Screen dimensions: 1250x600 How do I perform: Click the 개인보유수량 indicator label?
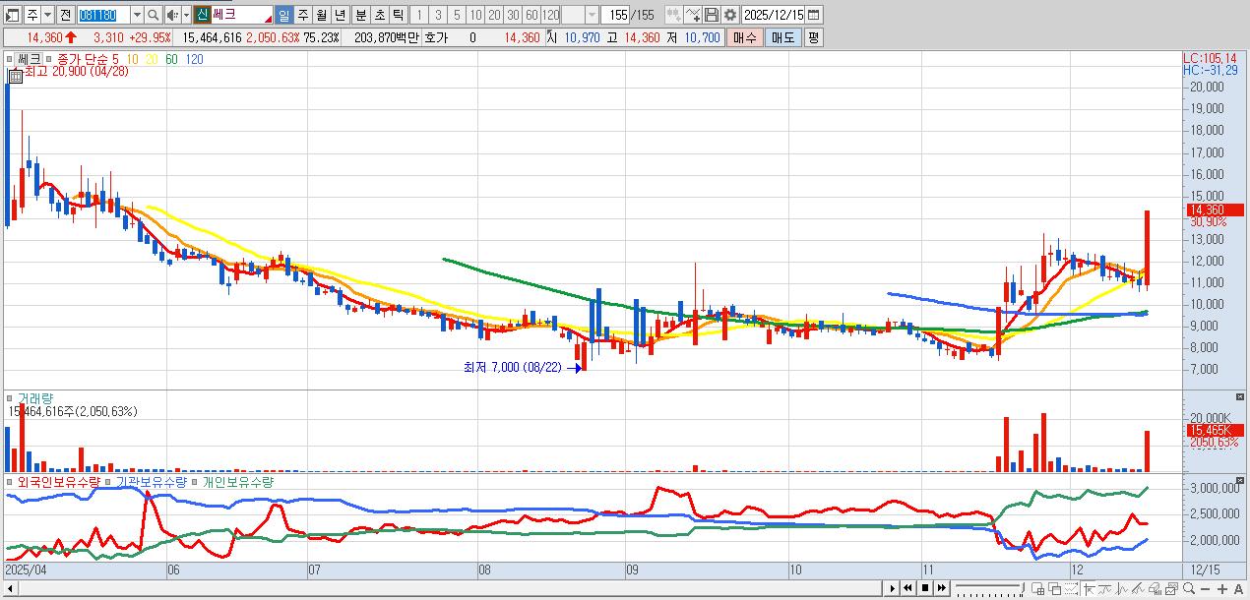tap(237, 482)
